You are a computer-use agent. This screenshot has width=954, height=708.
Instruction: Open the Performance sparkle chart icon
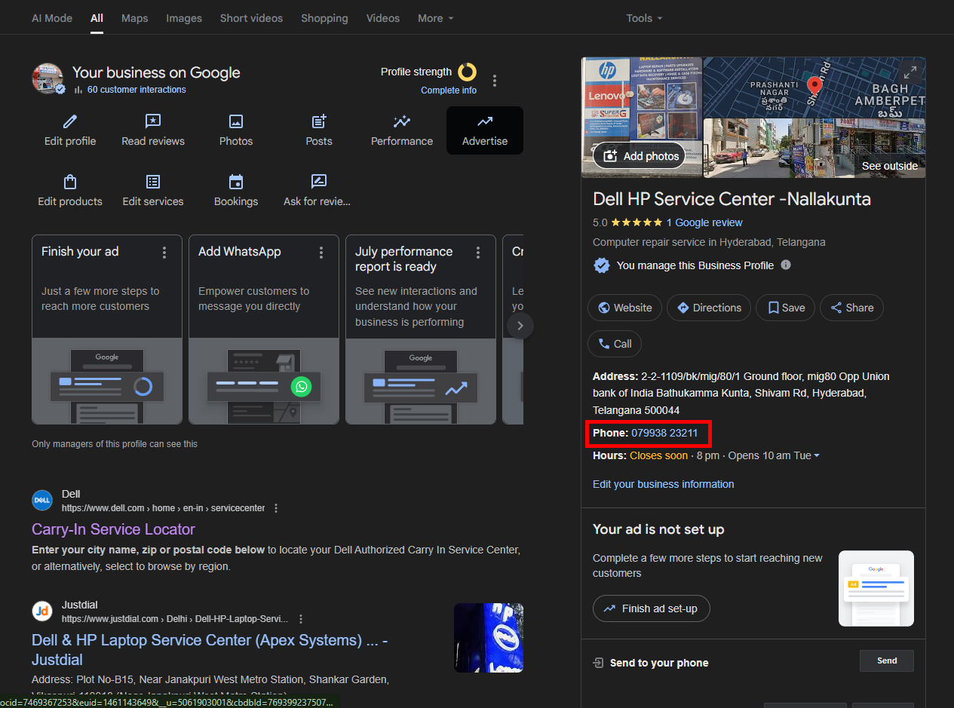pyautogui.click(x=402, y=121)
